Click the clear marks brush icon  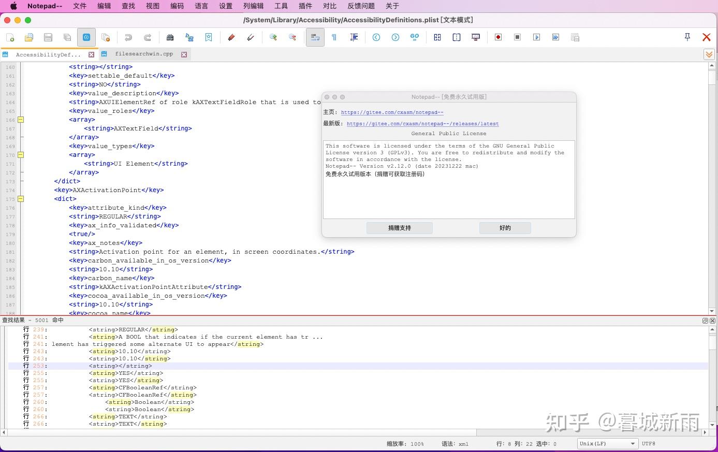251,37
